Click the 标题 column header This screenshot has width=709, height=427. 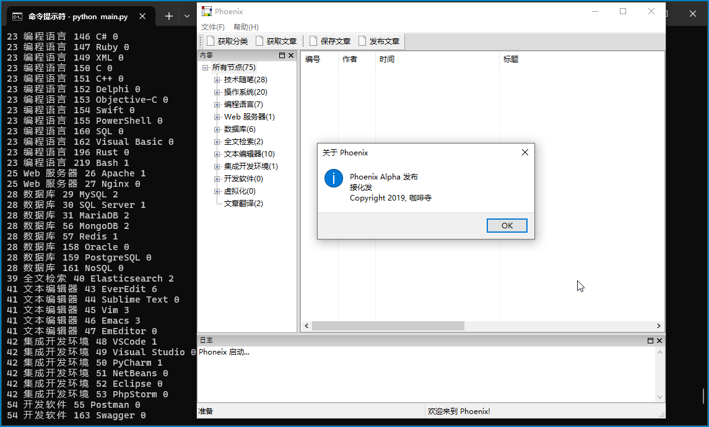pyautogui.click(x=511, y=59)
